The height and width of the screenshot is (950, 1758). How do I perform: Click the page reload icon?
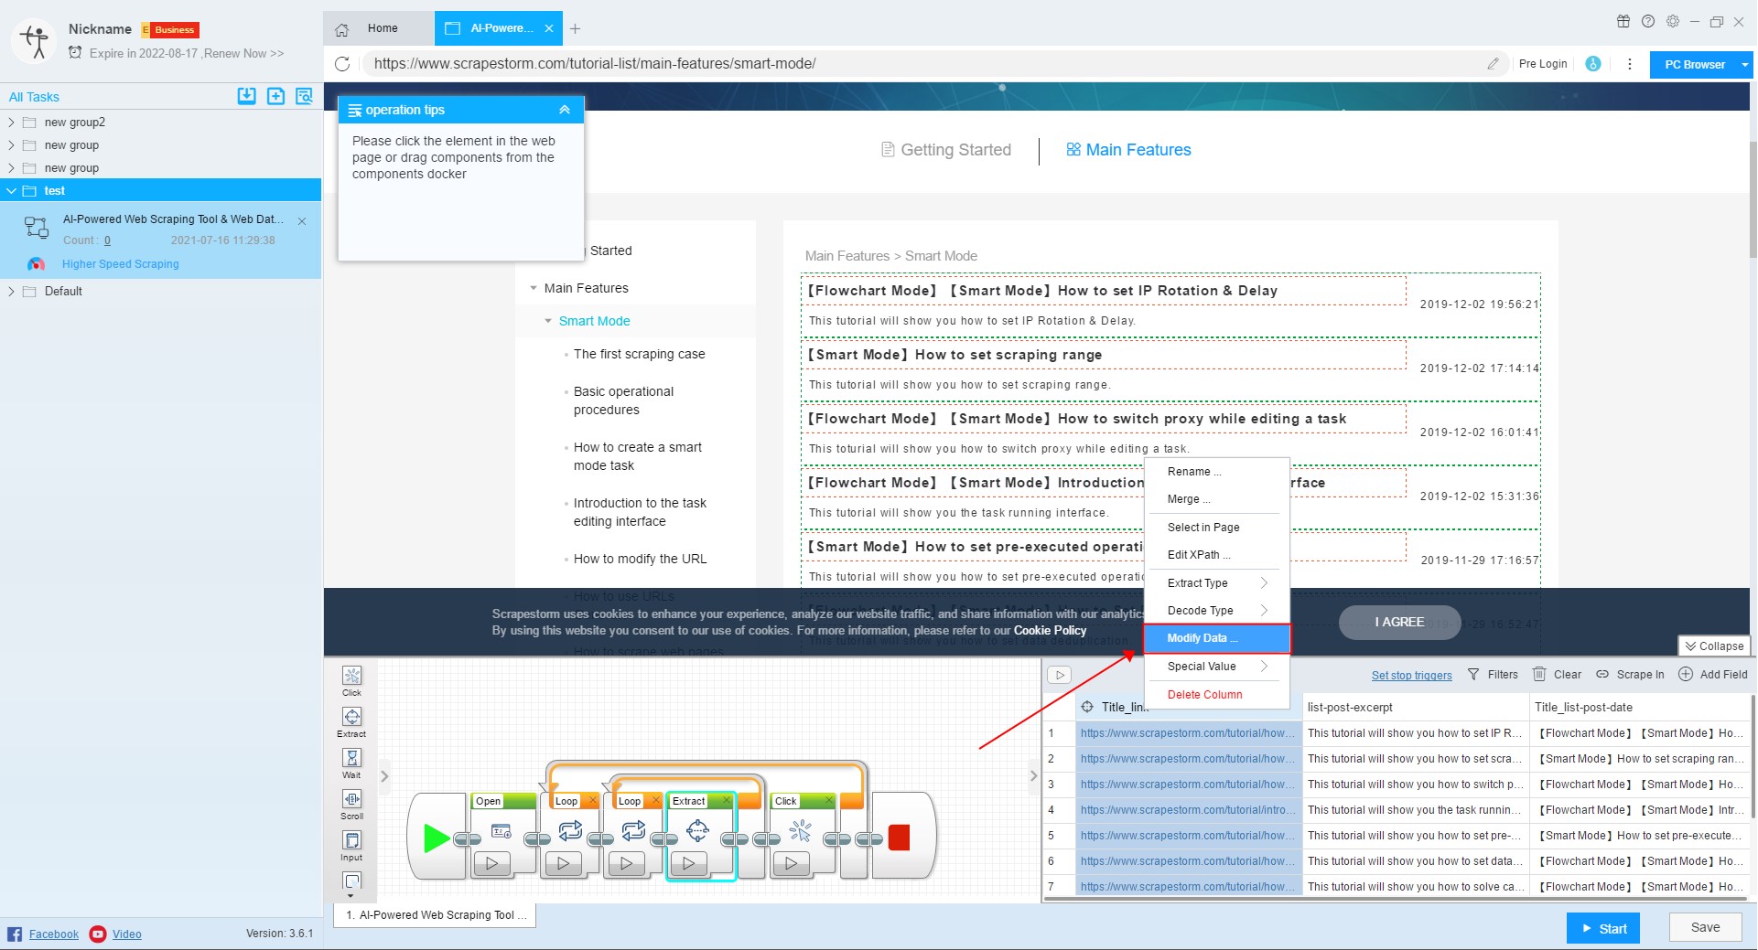342,64
